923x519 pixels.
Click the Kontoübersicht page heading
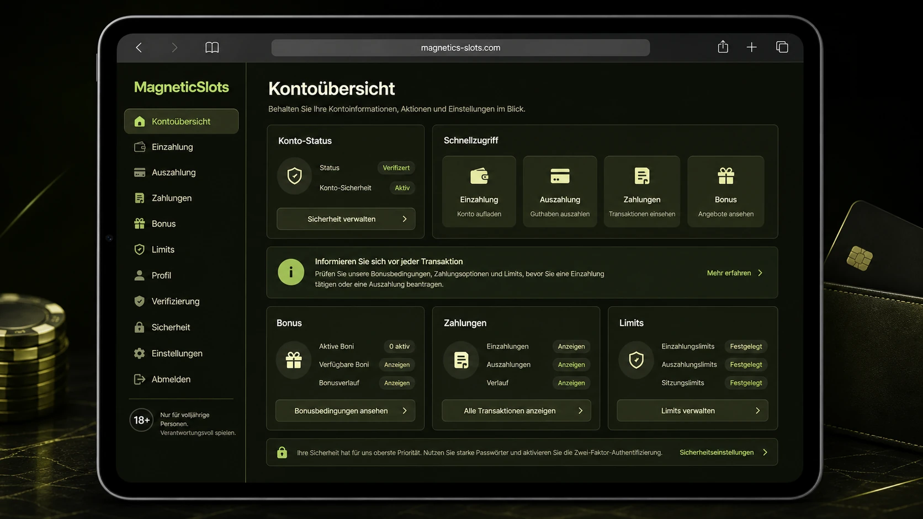point(331,88)
